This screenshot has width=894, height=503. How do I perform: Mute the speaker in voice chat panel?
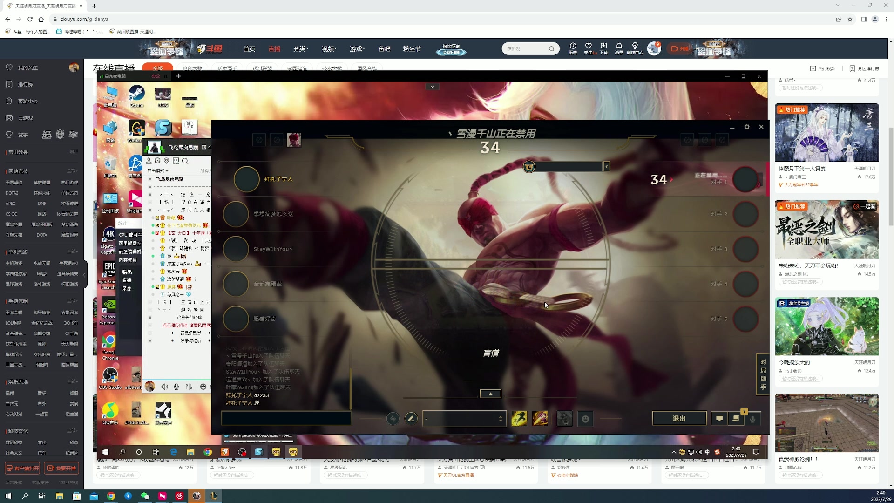pos(164,387)
